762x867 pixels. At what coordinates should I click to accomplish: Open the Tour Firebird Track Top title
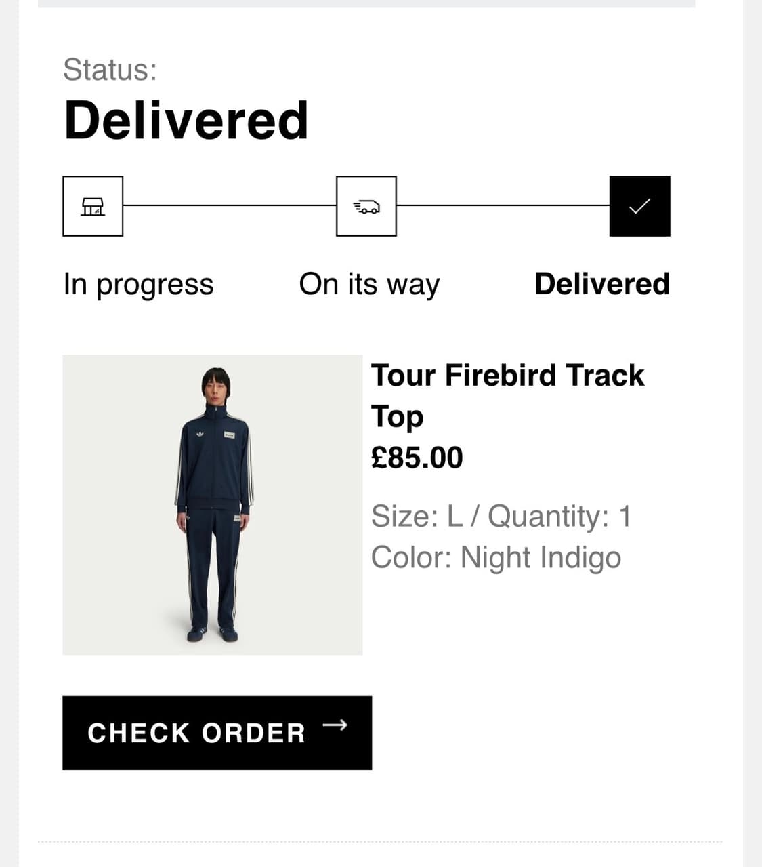(507, 395)
